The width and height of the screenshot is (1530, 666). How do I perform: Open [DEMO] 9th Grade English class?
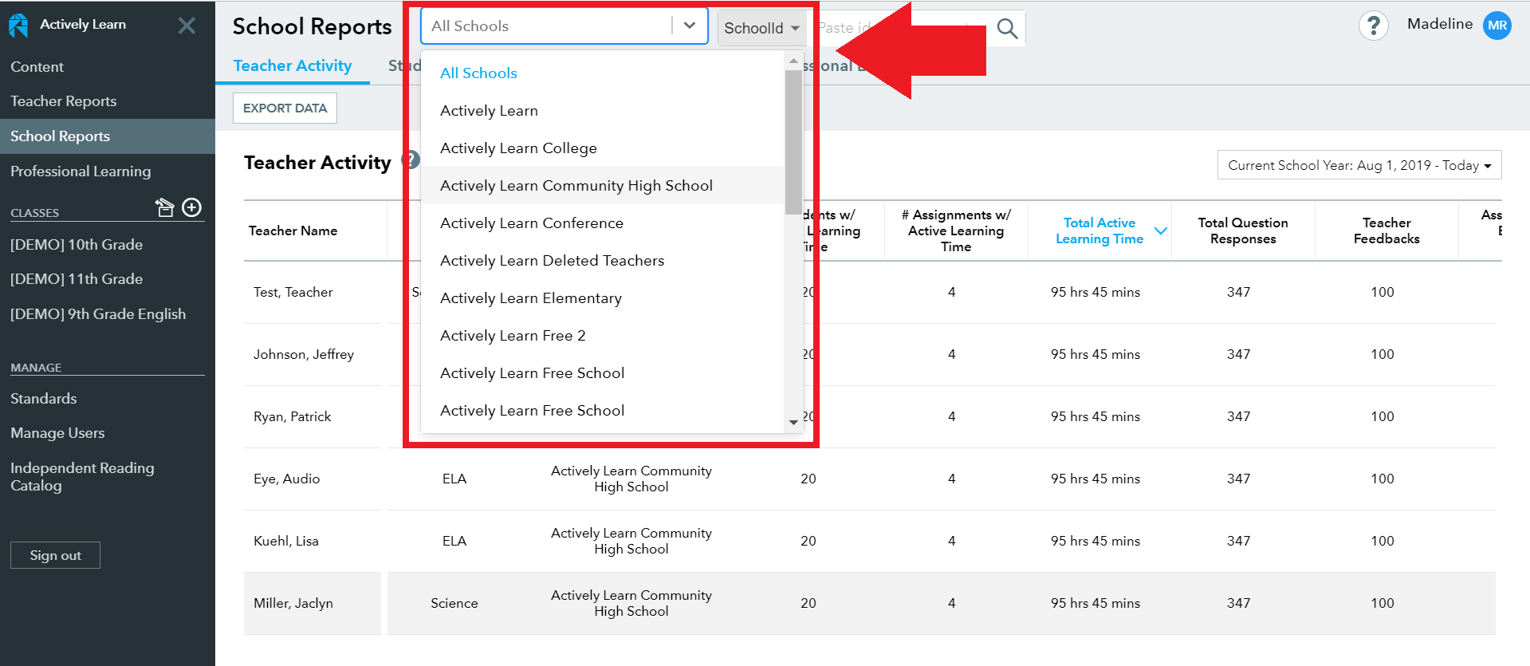coord(98,314)
